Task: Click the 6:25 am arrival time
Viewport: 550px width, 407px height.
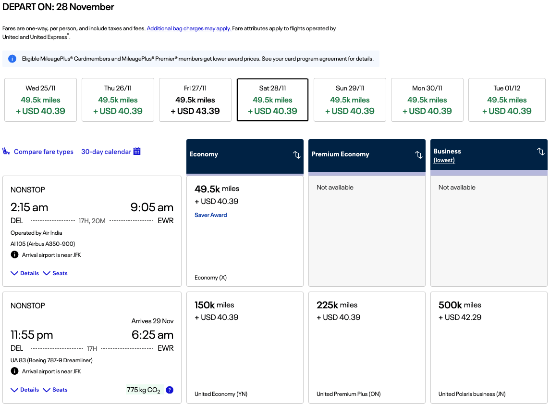Action: pos(152,335)
